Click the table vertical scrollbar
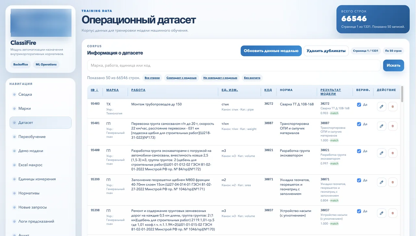Viewport: 416px width, 236px height. click(x=402, y=94)
